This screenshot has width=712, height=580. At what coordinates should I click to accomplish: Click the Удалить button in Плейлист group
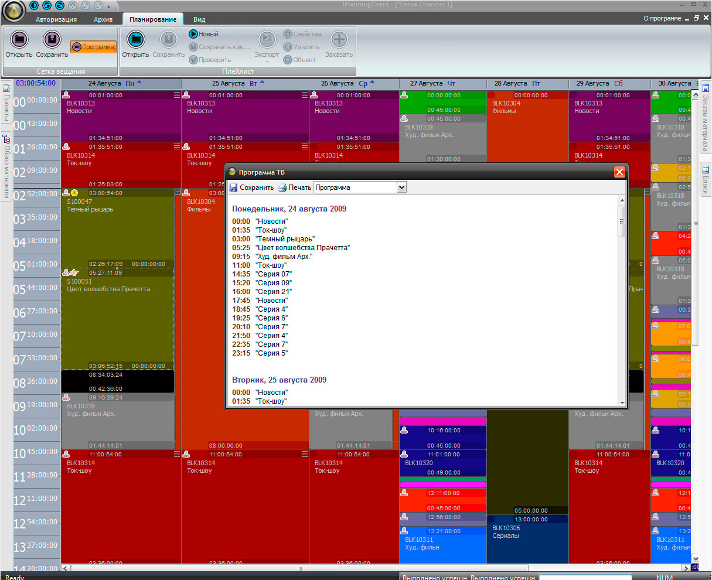[301, 47]
